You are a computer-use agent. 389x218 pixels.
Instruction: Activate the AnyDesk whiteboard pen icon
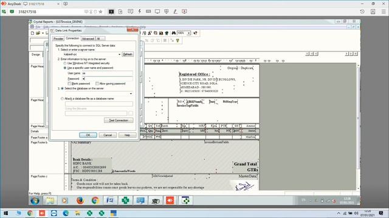click(x=176, y=12)
